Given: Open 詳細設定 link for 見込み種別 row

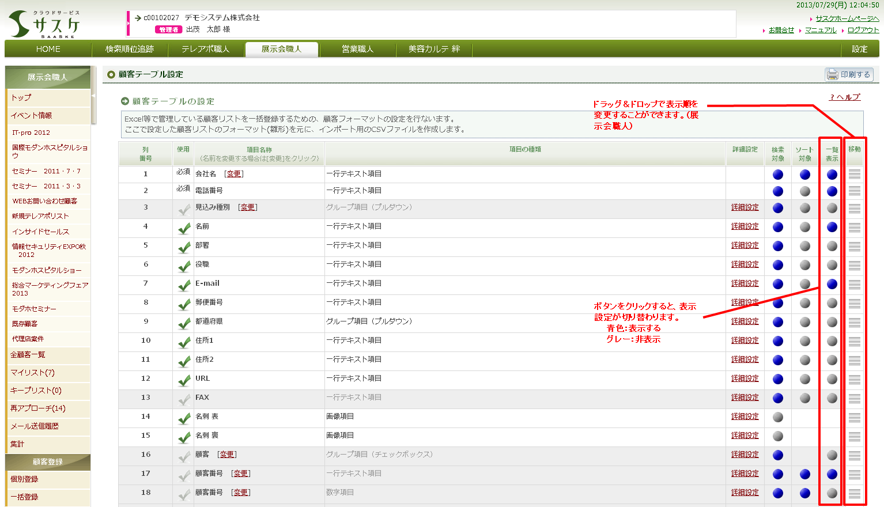Looking at the screenshot, I should tap(745, 207).
